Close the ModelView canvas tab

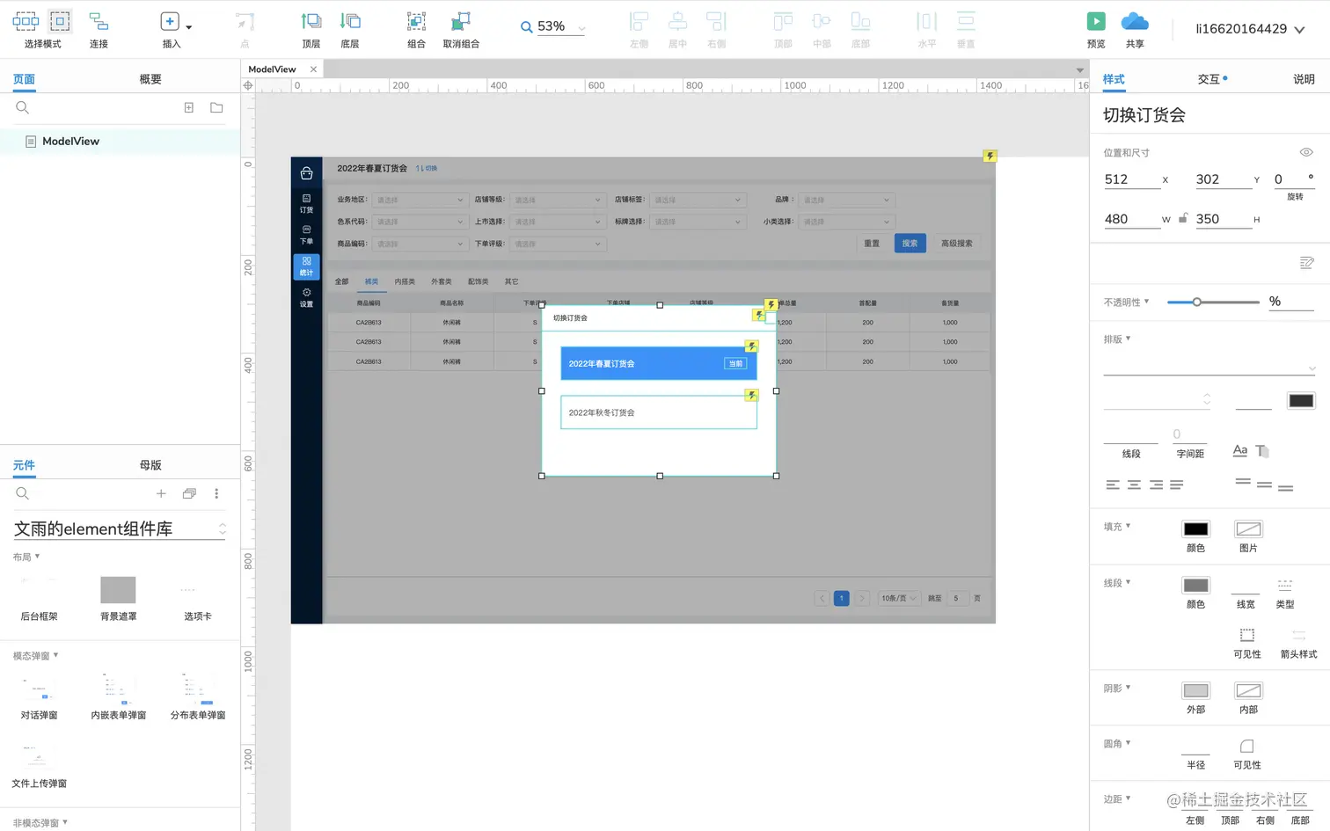[x=313, y=69]
